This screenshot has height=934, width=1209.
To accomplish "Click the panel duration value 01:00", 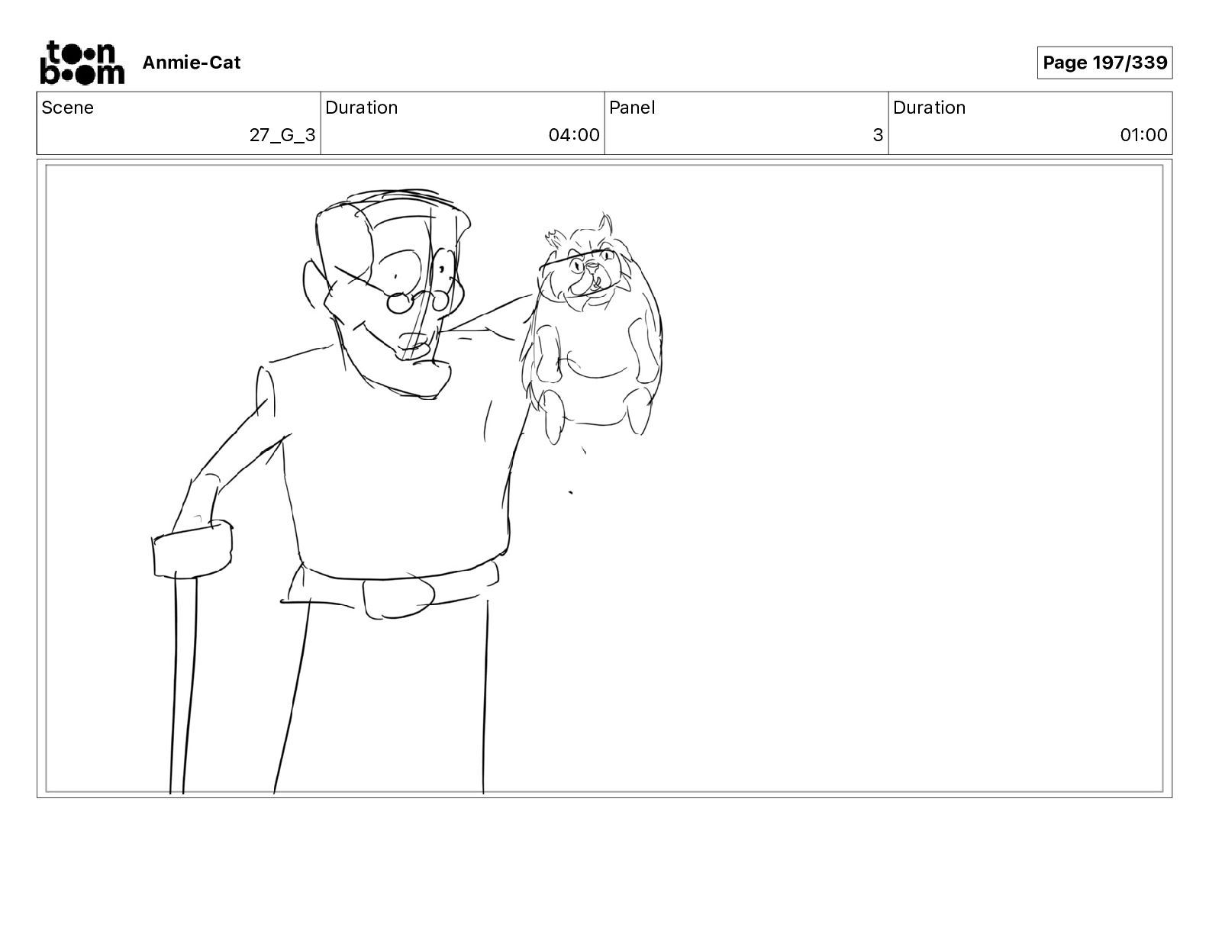I will point(1143,135).
